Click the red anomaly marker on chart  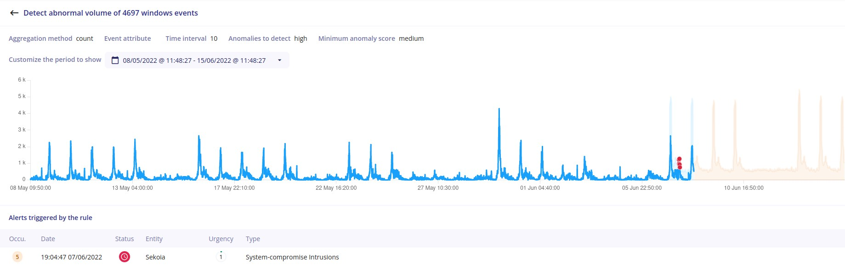679,160
